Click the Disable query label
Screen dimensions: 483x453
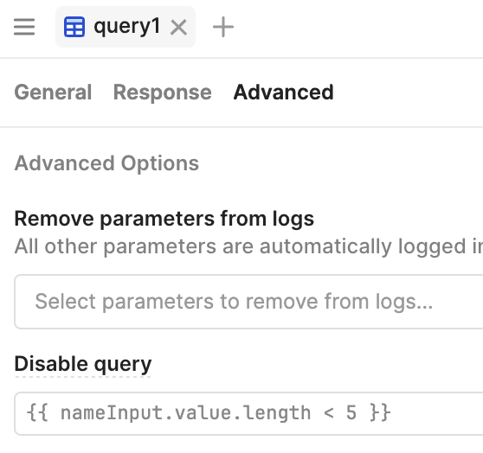click(83, 364)
